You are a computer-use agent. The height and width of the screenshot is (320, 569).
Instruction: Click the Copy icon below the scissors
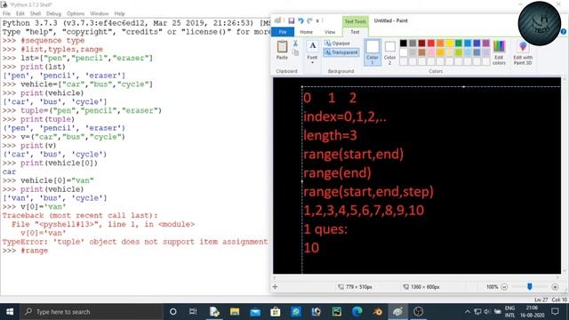tap(295, 53)
